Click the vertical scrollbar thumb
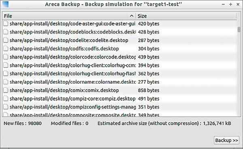The width and height of the screenshot is (243, 149). pos(239,29)
